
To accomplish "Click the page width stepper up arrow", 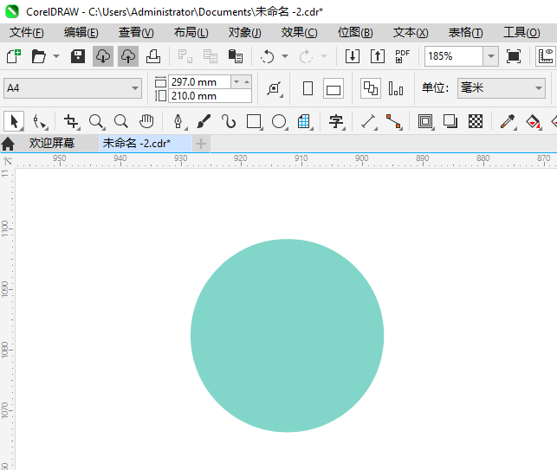I will click(247, 81).
